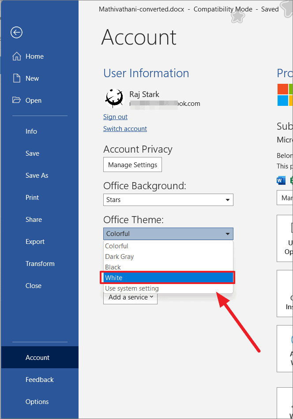Click the Account Privacy heading
293x419 pixels.
138,149
